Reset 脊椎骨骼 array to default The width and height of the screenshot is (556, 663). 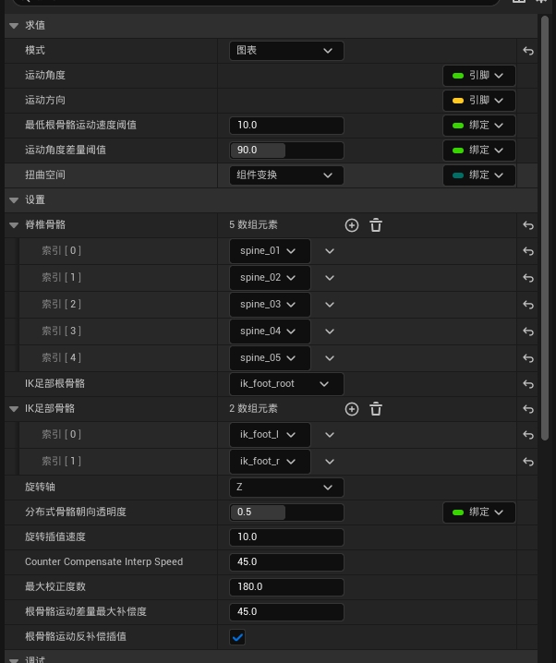528,225
